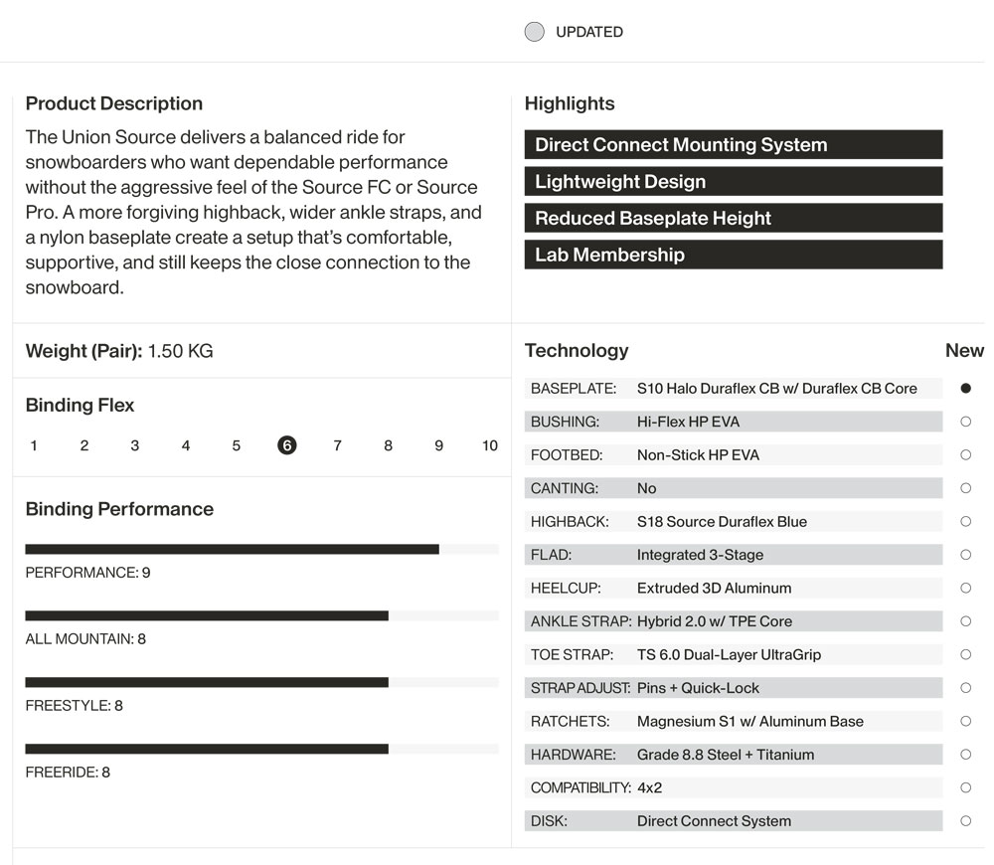This screenshot has height=865, width=994.
Task: Toggle the New circle beside TOE STRAP
Action: coord(965,654)
